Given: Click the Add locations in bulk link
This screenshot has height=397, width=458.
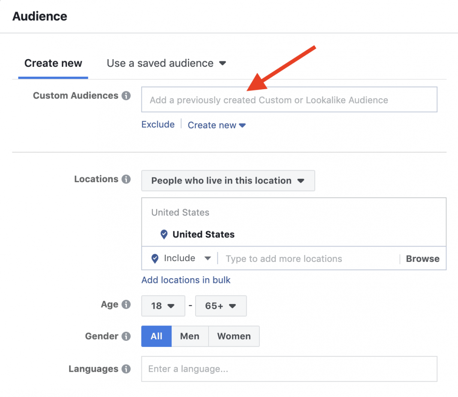Looking at the screenshot, I should (x=186, y=280).
